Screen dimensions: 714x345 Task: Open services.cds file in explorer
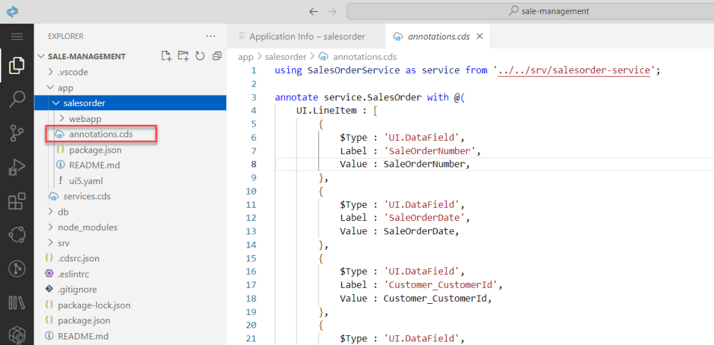click(87, 197)
